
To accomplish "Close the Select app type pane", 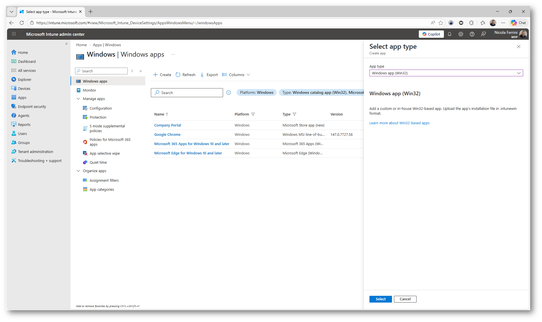I will [518, 46].
